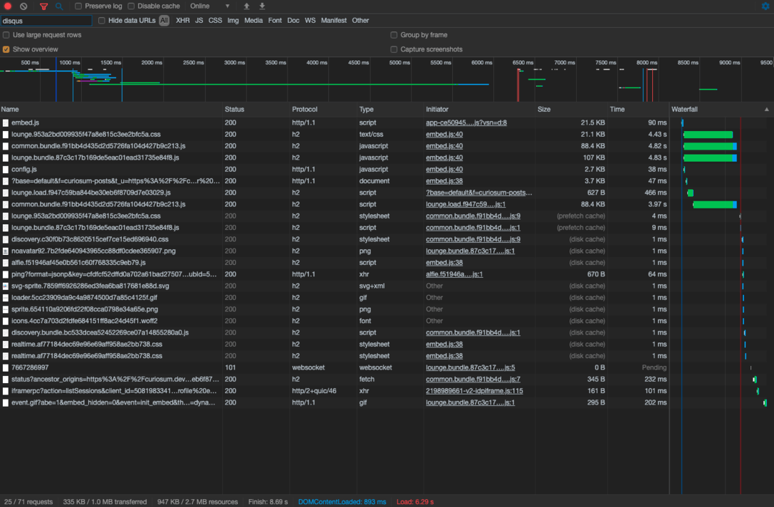The height and width of the screenshot is (507, 774).
Task: Open the Online throttling dropdown
Action: pos(210,6)
